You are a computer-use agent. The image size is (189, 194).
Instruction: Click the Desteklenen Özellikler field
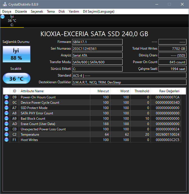coord(129,82)
